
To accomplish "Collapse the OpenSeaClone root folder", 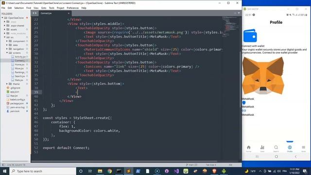I will [x=2, y=18].
